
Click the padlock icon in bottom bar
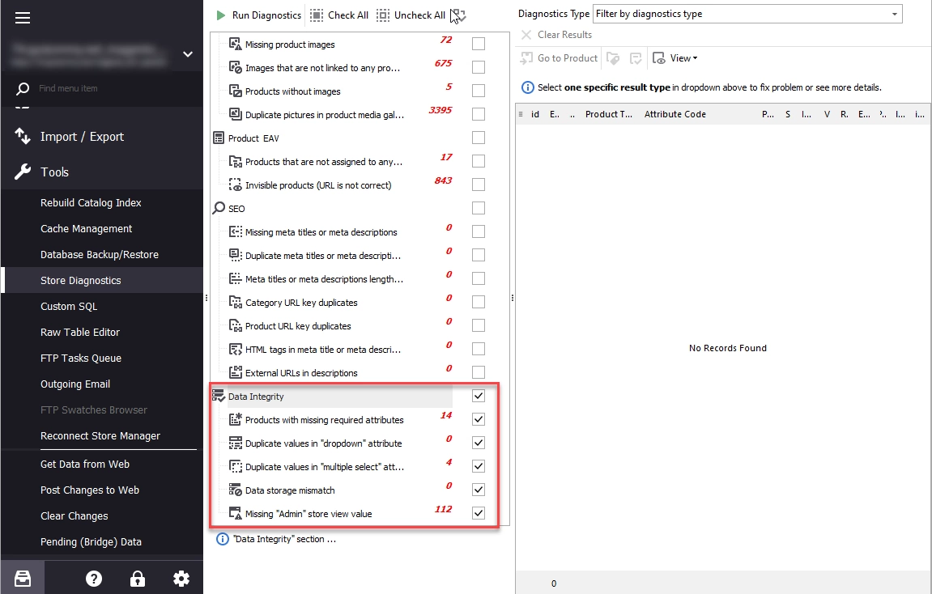pyautogui.click(x=138, y=579)
